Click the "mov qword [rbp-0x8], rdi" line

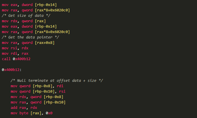37,86
